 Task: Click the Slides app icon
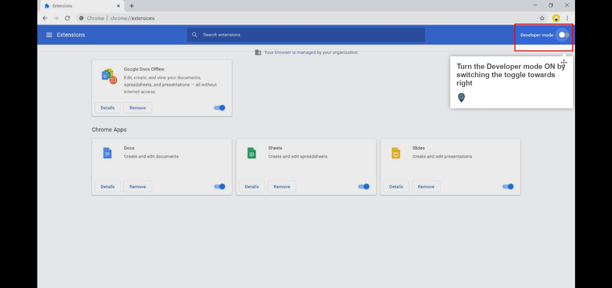click(x=396, y=153)
